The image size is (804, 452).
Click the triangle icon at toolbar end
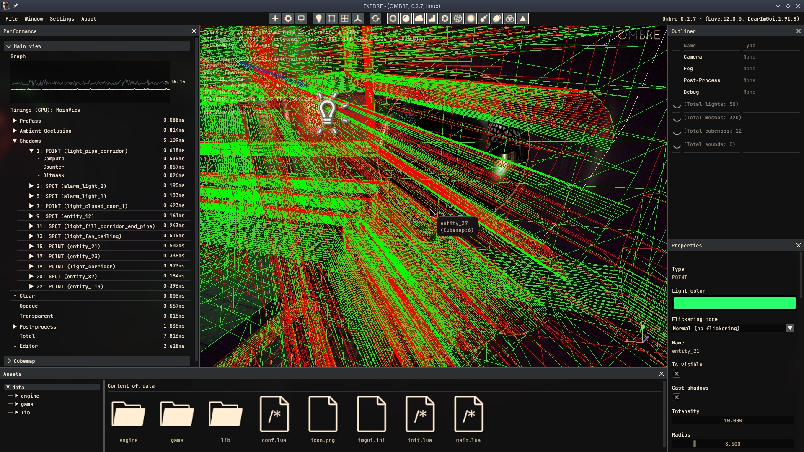point(523,18)
